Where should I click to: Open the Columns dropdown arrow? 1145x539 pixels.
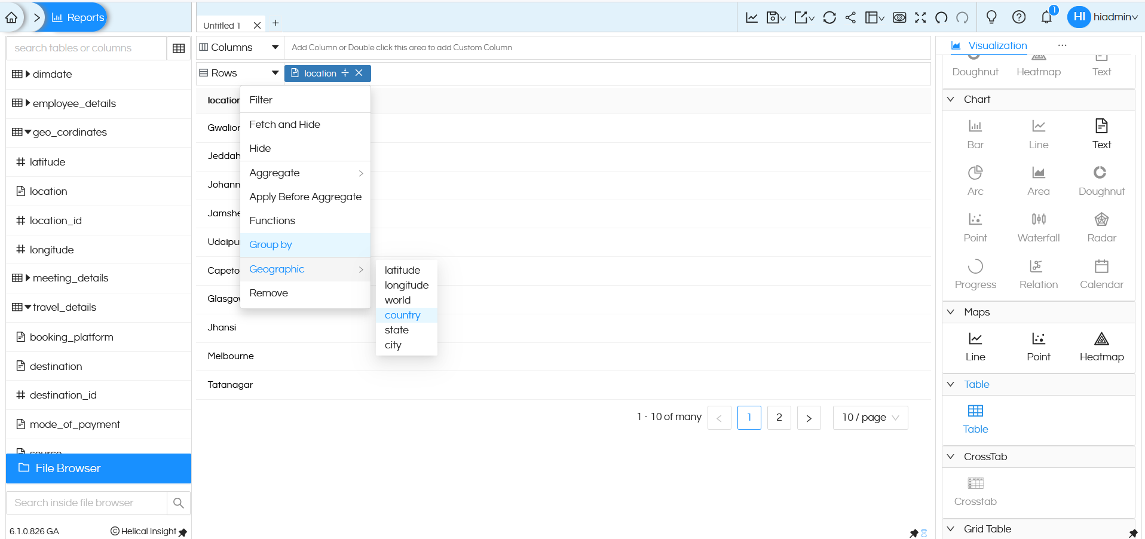275,47
